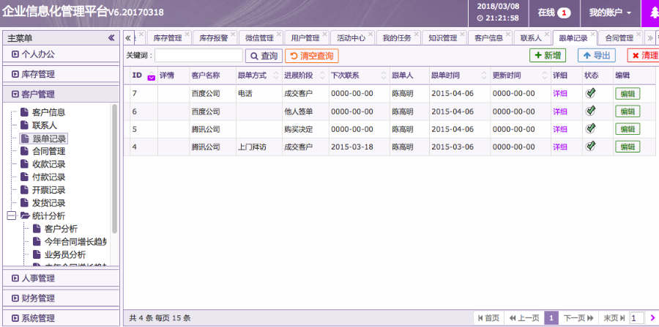Close the 库存报警 tab

[232, 34]
